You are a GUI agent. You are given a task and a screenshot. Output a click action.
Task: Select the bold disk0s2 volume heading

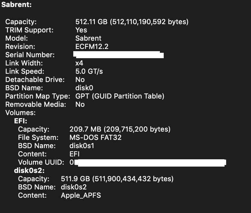tap(29, 171)
